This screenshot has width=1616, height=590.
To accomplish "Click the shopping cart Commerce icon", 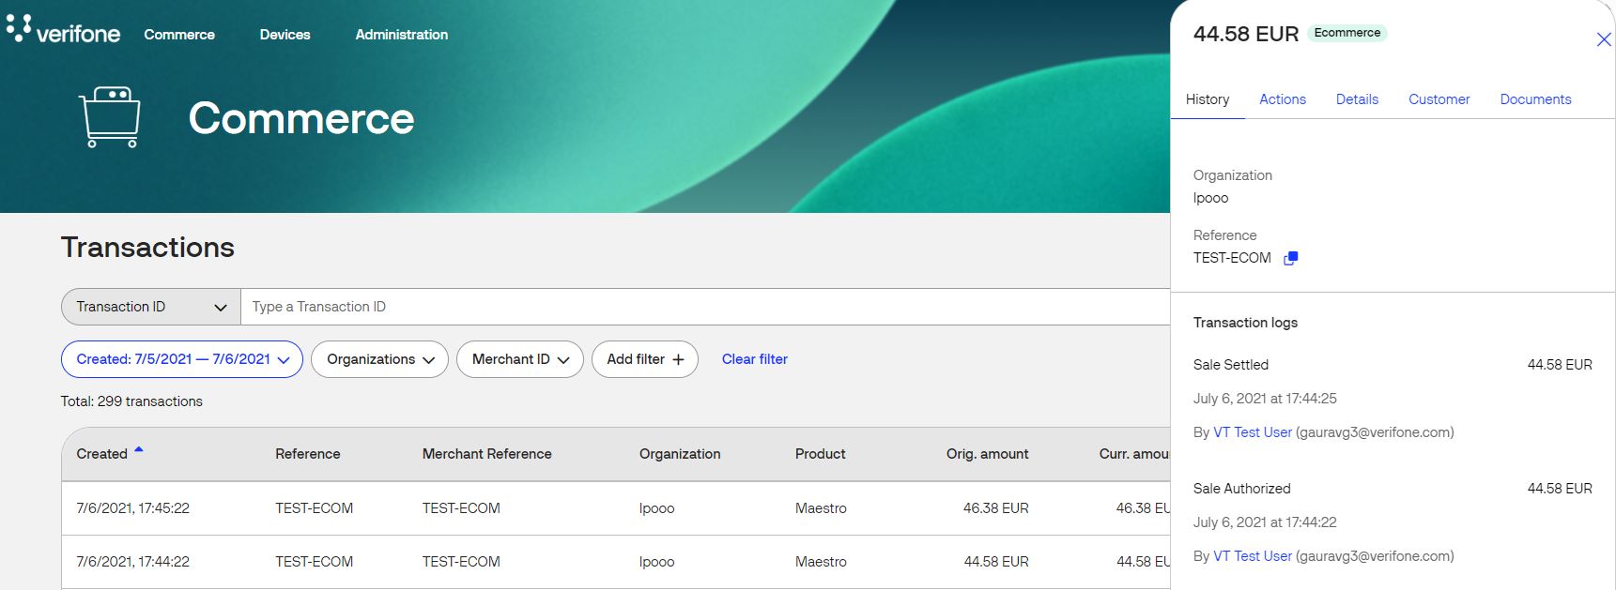I will [111, 117].
